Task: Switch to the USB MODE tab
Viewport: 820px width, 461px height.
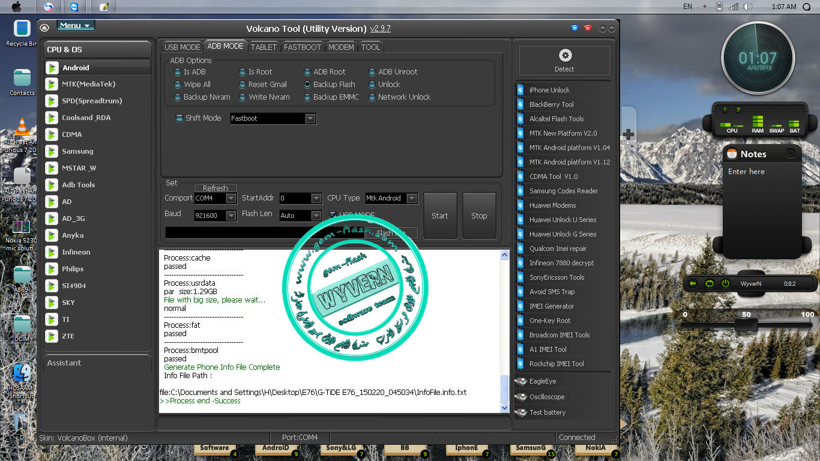Action: pyautogui.click(x=182, y=47)
